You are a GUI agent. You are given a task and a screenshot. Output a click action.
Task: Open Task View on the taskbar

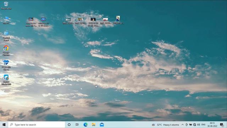(x=77, y=125)
